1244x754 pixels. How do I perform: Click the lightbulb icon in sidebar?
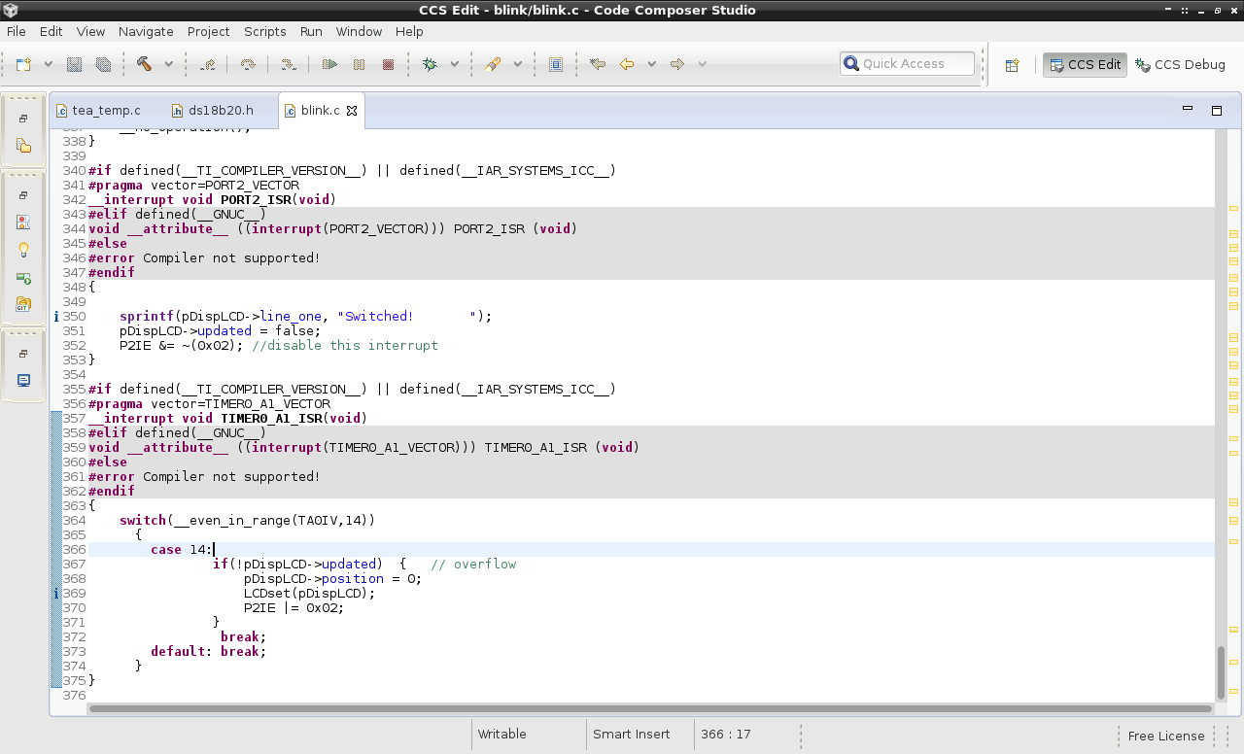point(24,250)
